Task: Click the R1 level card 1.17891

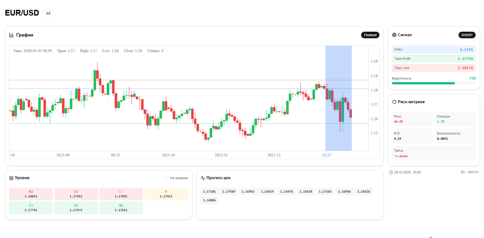Action: (x=121, y=194)
